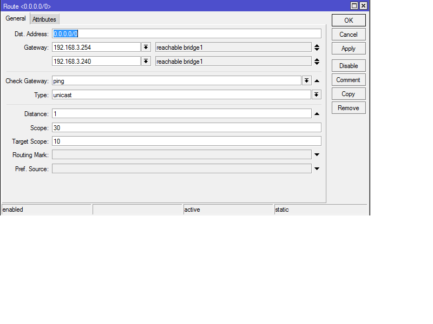Switch to the Attributes tab

pos(44,19)
